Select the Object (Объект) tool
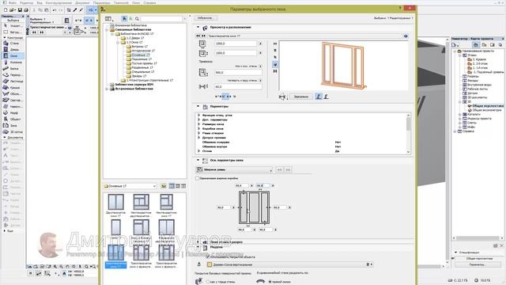The image size is (506, 285). [13, 120]
